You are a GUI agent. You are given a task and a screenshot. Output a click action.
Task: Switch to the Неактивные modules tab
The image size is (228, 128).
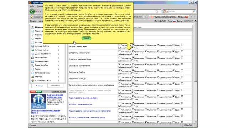tap(55, 86)
